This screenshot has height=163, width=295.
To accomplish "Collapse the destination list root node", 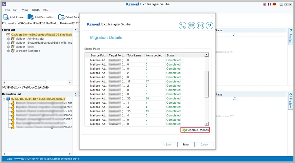I will click(x=4, y=99).
